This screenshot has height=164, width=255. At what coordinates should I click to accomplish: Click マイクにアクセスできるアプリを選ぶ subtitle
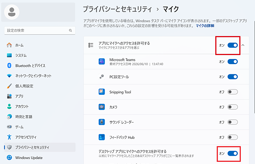click(119, 48)
